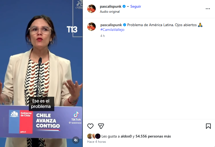
Task: Open aldos0 profile from likes
Action: click(126, 136)
